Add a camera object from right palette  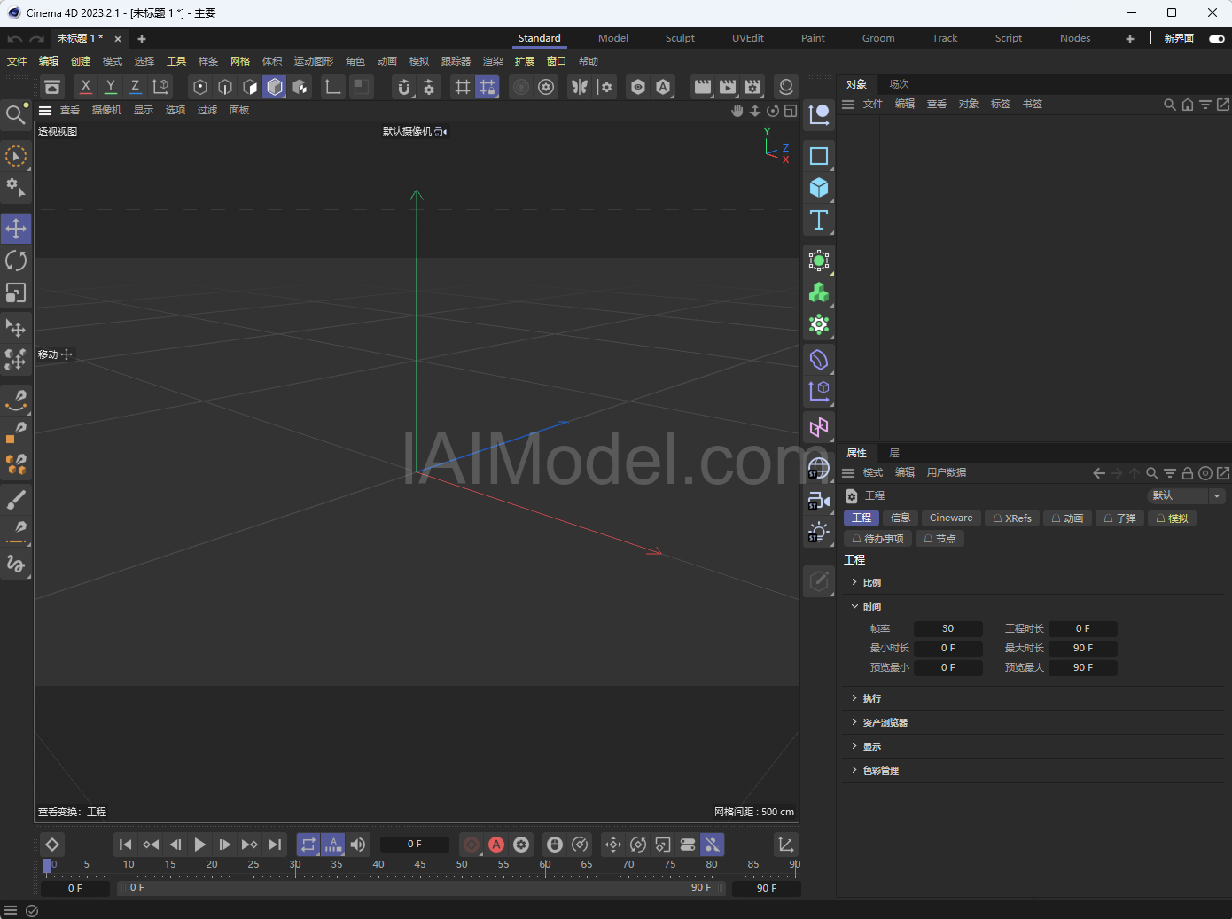(x=819, y=502)
